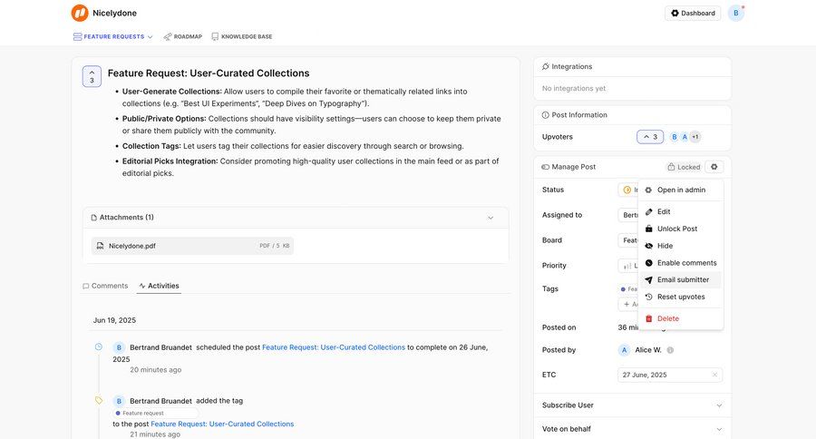Click the 'Jun 19, 2025' date heading
Image resolution: width=816 pixels, height=439 pixels.
click(x=114, y=320)
